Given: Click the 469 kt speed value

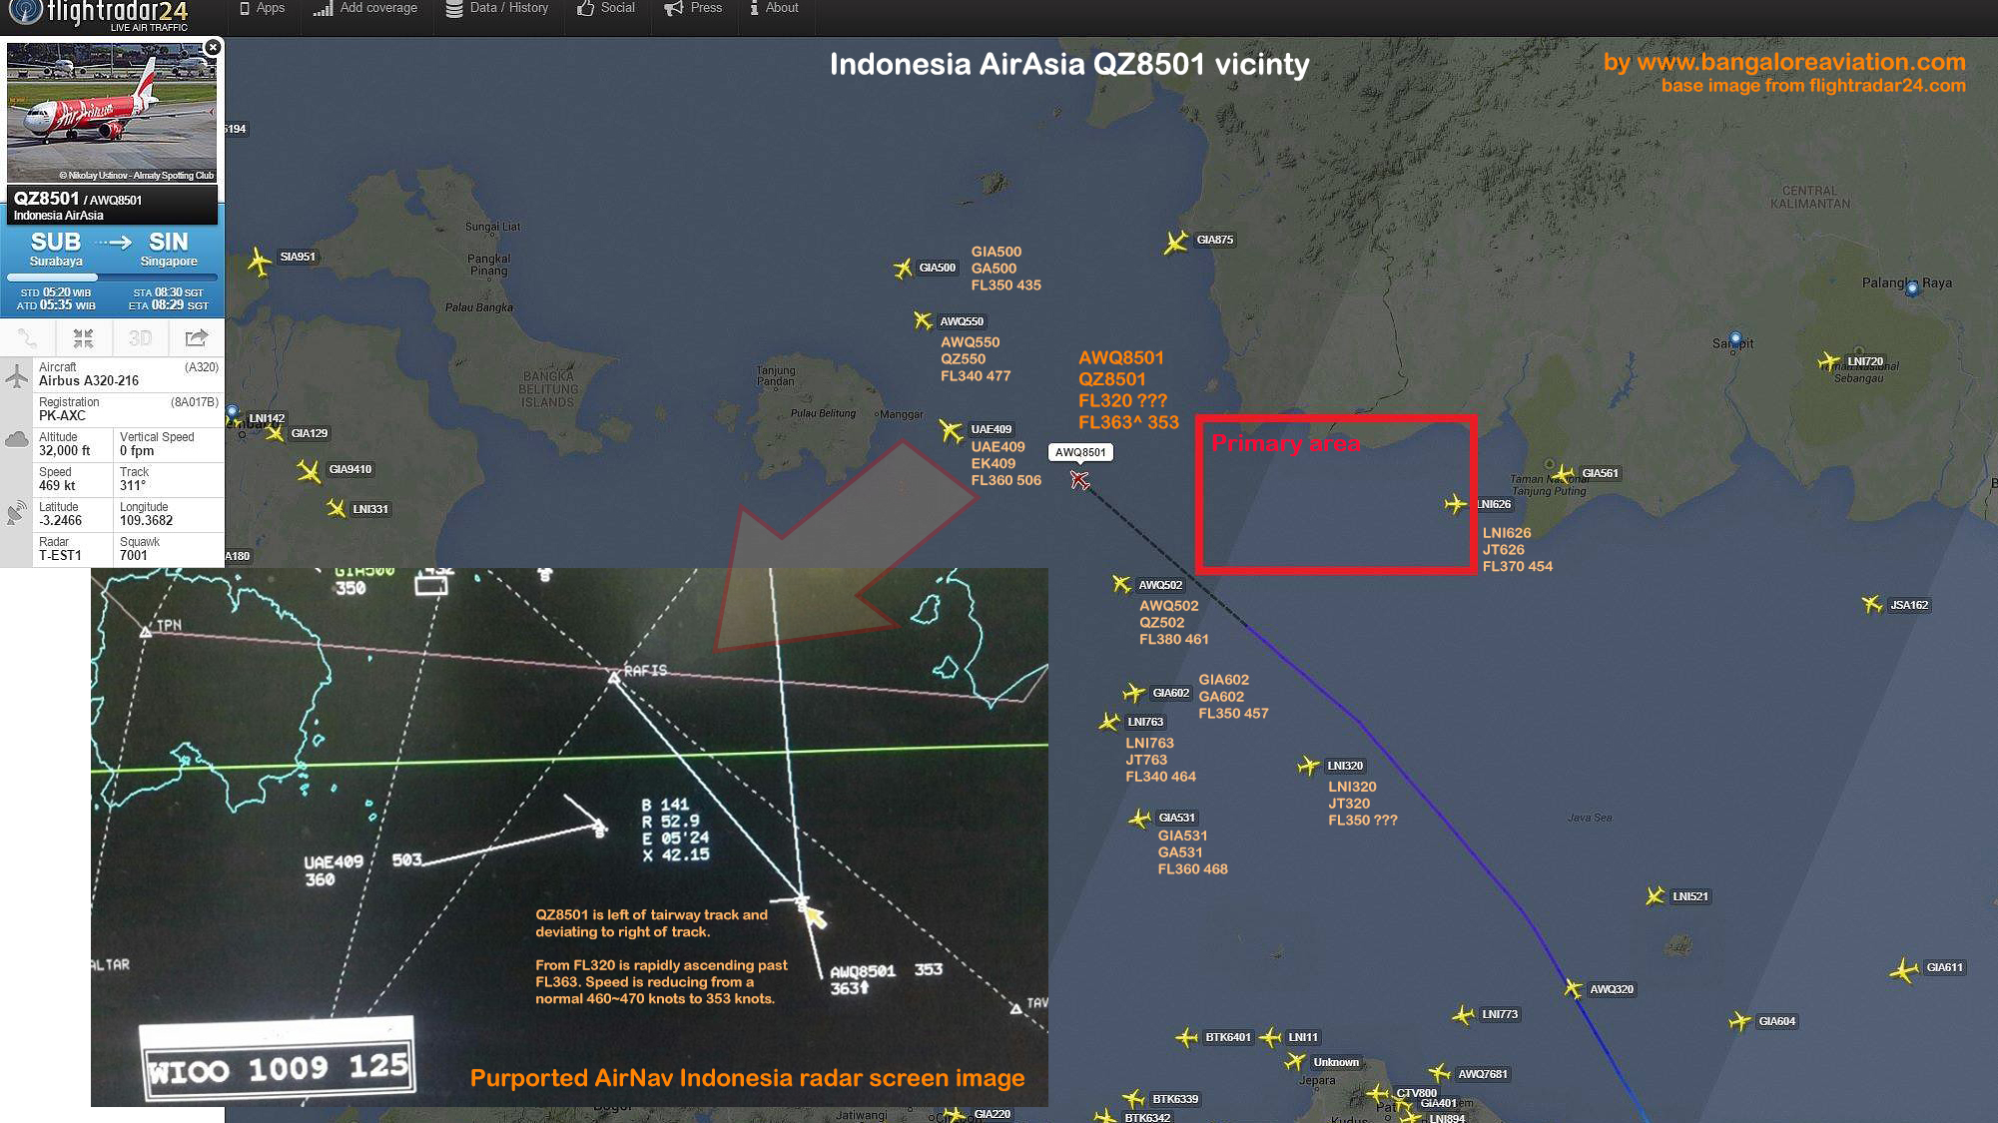Looking at the screenshot, I should (57, 485).
